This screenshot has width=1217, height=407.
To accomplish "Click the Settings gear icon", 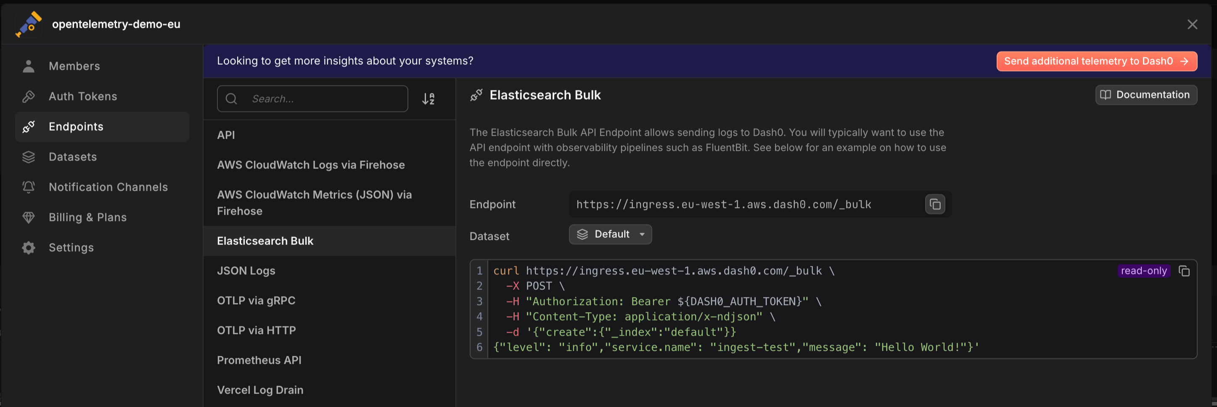I will (x=28, y=247).
